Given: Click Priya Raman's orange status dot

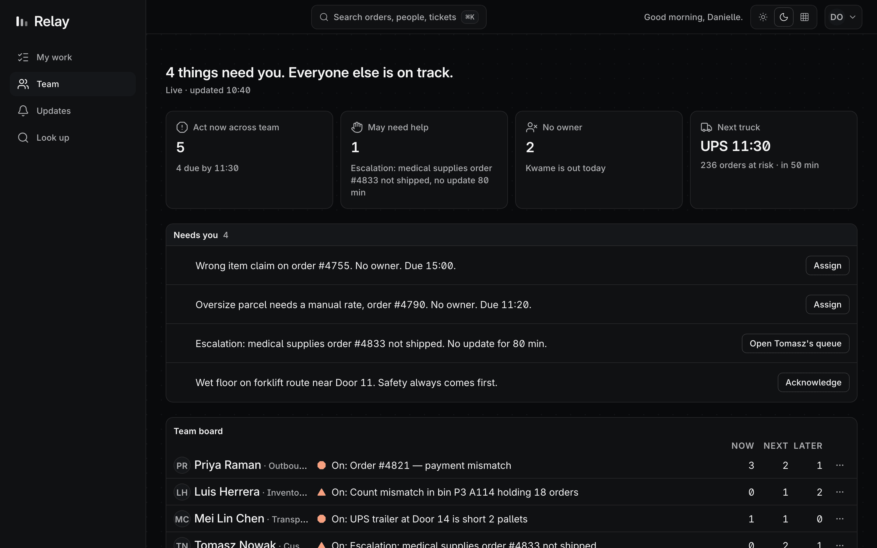Looking at the screenshot, I should click(322, 465).
